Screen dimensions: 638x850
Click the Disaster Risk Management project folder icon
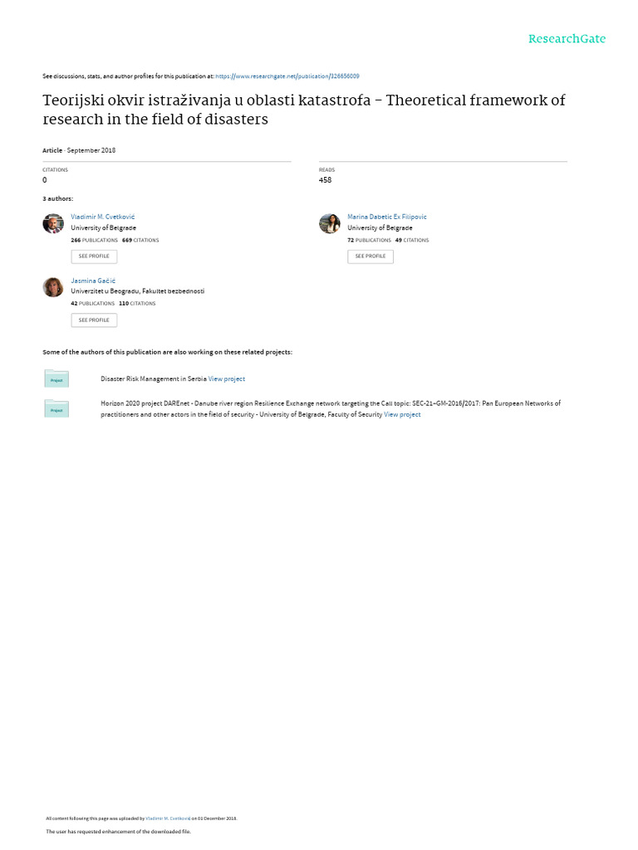pyautogui.click(x=56, y=379)
